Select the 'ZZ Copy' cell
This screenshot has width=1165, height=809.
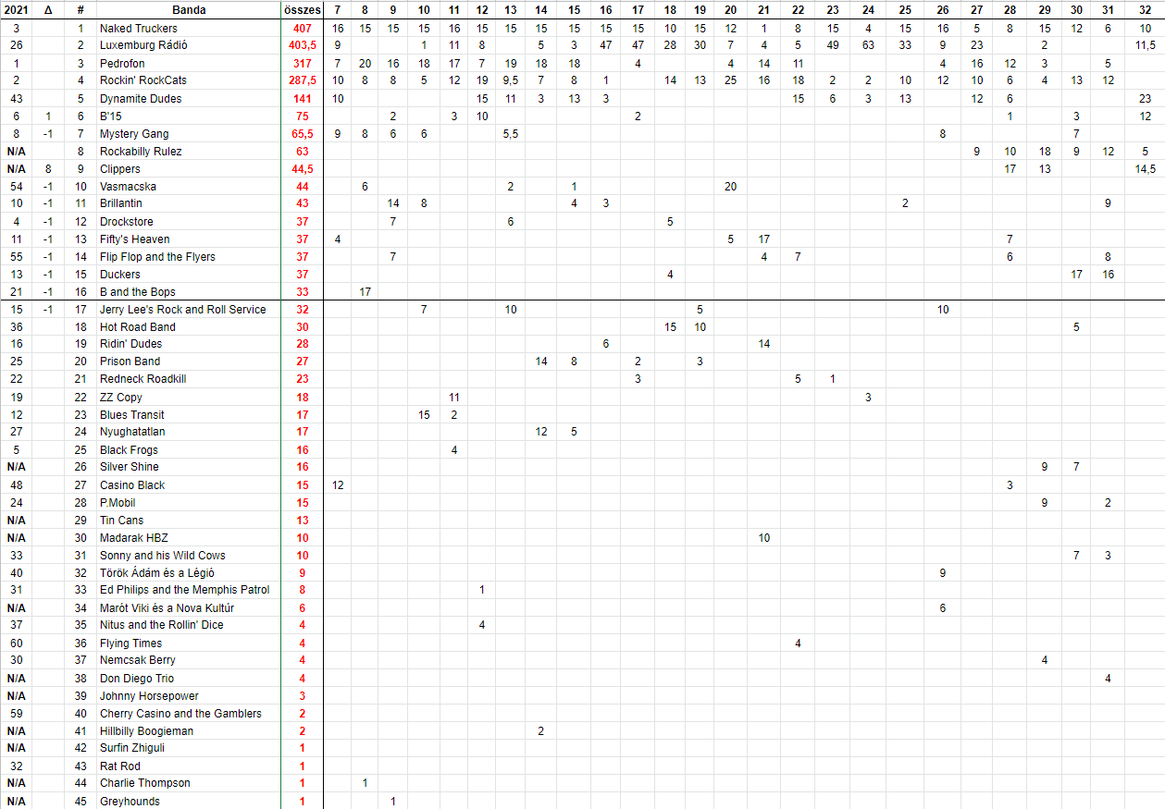tap(189, 398)
